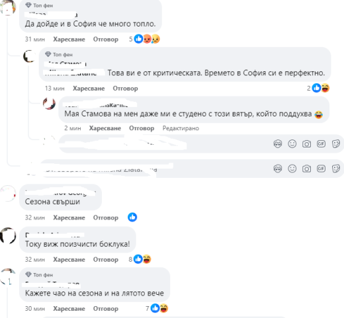The width and height of the screenshot is (344, 318).
Task: Open GIF picker in first reply box
Action: click(x=321, y=144)
